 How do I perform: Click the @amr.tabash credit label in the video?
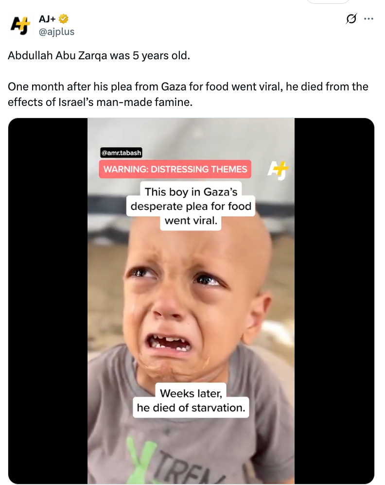pyautogui.click(x=121, y=153)
